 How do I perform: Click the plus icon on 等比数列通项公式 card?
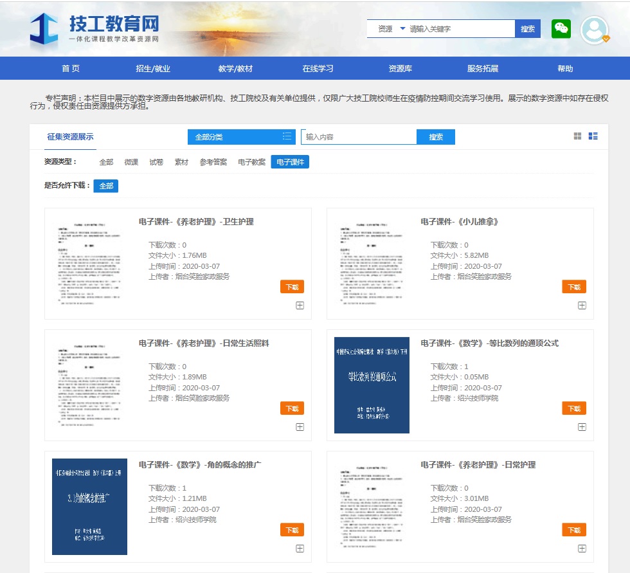(582, 426)
